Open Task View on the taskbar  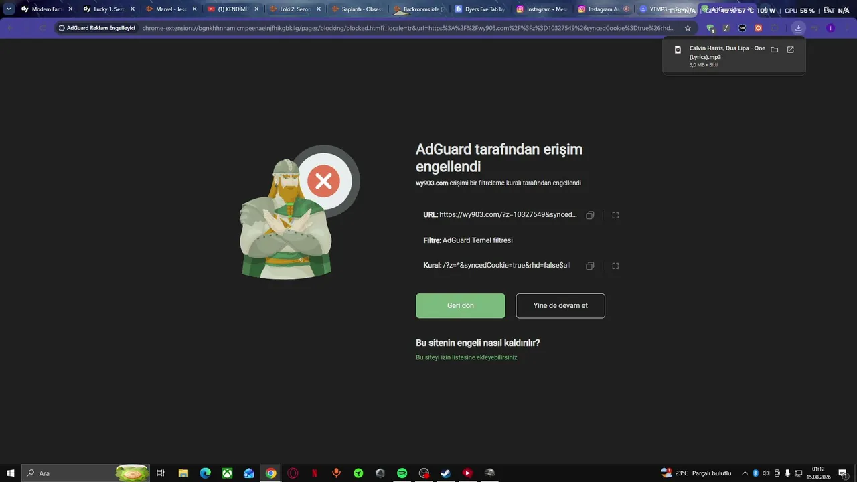coord(161,473)
